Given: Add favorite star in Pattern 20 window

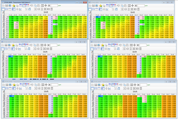Looking at the screenshot, I should click(x=14, y=85).
